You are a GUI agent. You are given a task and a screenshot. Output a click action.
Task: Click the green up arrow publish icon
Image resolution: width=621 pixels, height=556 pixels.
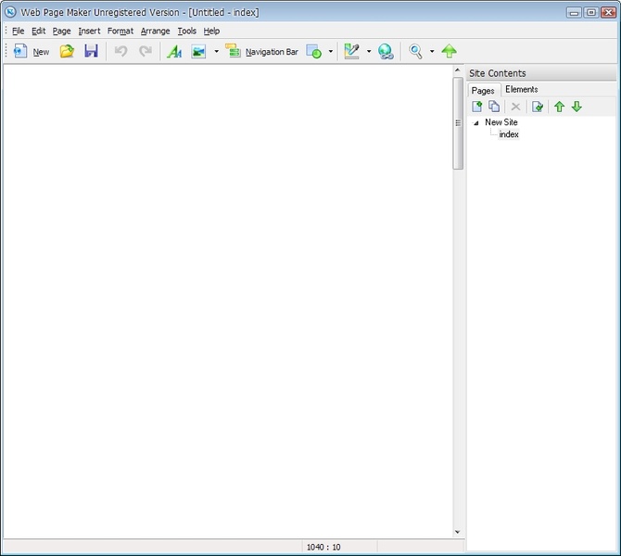450,52
